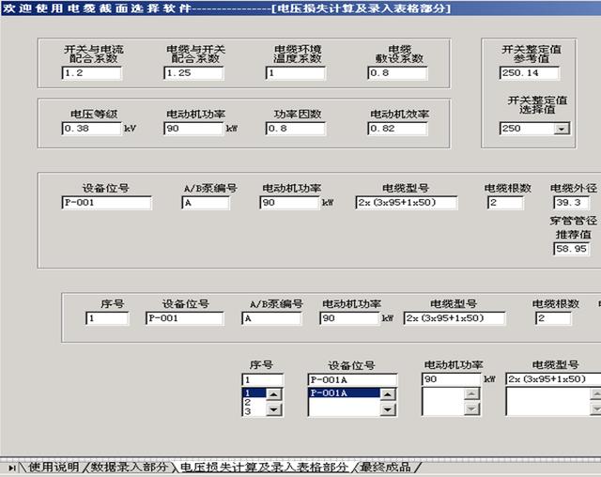Switch to the 数据录入部分 sheet tab
The height and width of the screenshot is (477, 601).
129,467
